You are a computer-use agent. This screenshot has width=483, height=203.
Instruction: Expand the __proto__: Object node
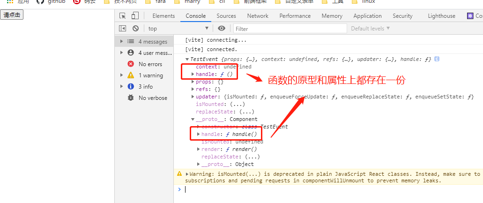pos(198,164)
